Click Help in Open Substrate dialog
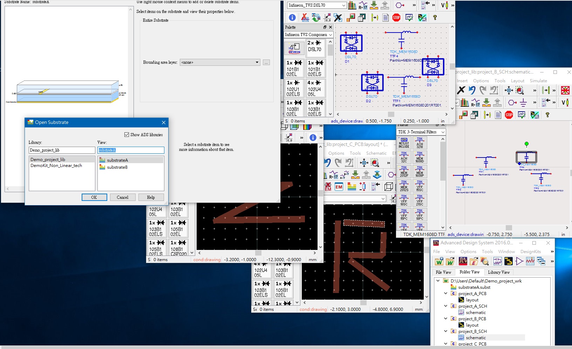572x349 pixels. pyautogui.click(x=151, y=197)
